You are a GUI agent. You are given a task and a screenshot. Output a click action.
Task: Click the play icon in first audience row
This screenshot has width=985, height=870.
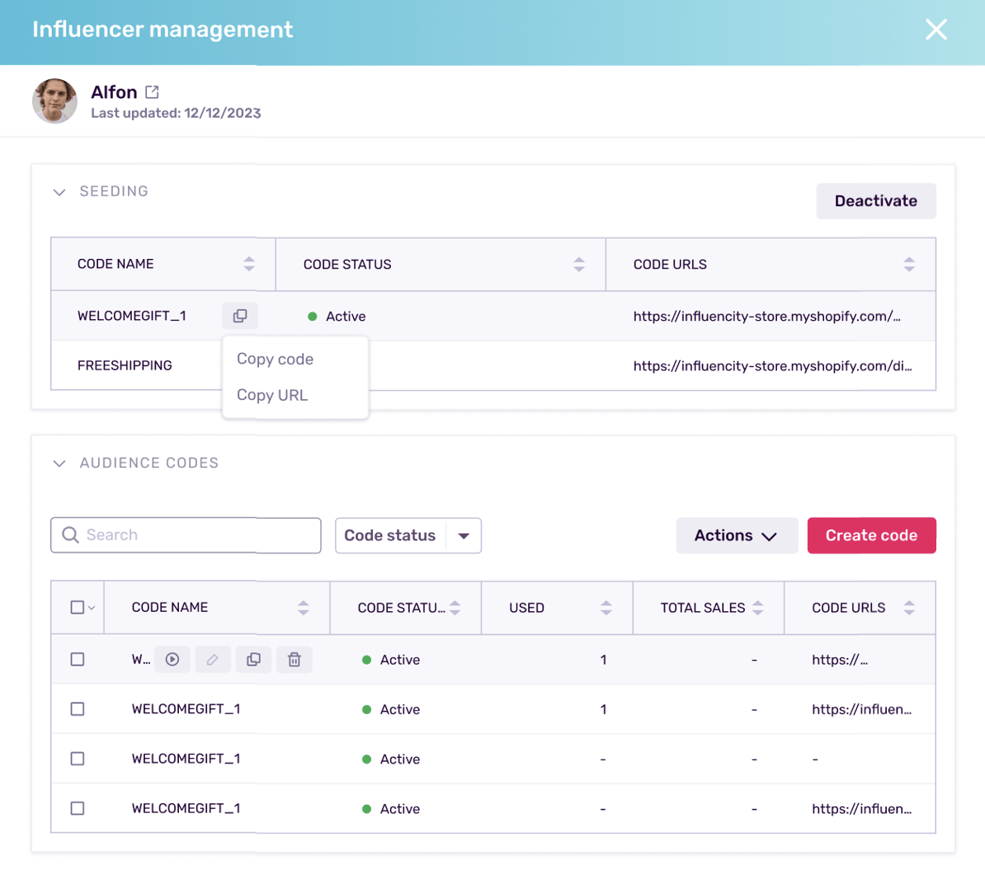[172, 660]
